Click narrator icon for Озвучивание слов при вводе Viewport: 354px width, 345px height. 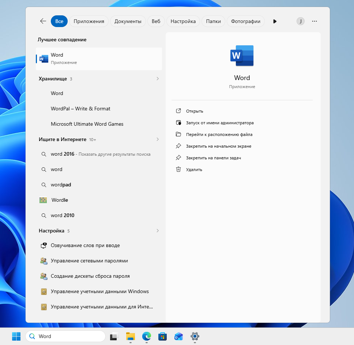(x=44, y=246)
